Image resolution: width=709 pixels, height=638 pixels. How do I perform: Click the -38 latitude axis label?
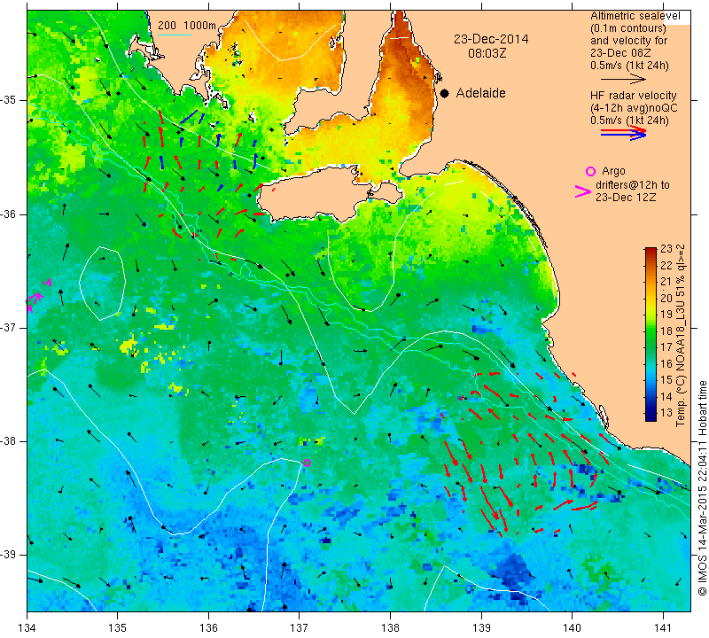click(x=9, y=441)
